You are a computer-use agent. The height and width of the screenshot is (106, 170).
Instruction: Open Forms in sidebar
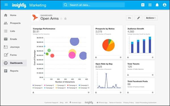click(x=14, y=55)
